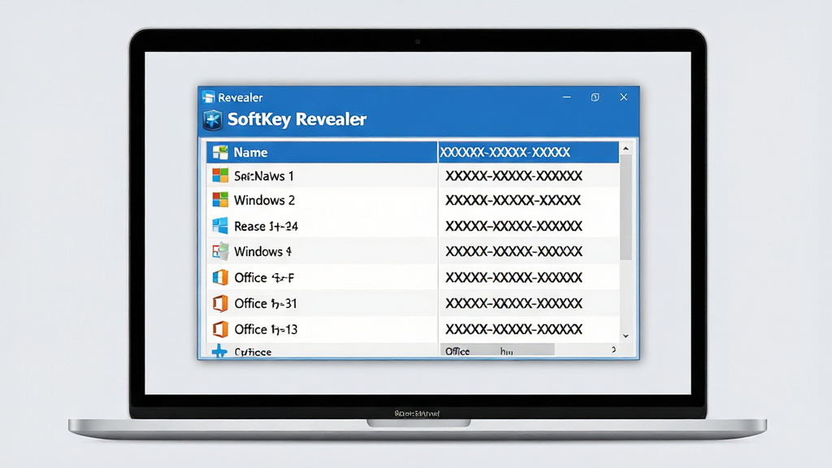Close the Revealer window

(623, 97)
